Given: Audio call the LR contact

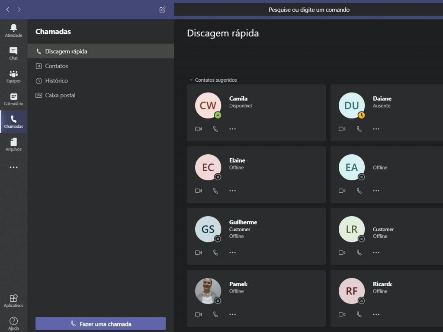Looking at the screenshot, I should click(x=359, y=252).
